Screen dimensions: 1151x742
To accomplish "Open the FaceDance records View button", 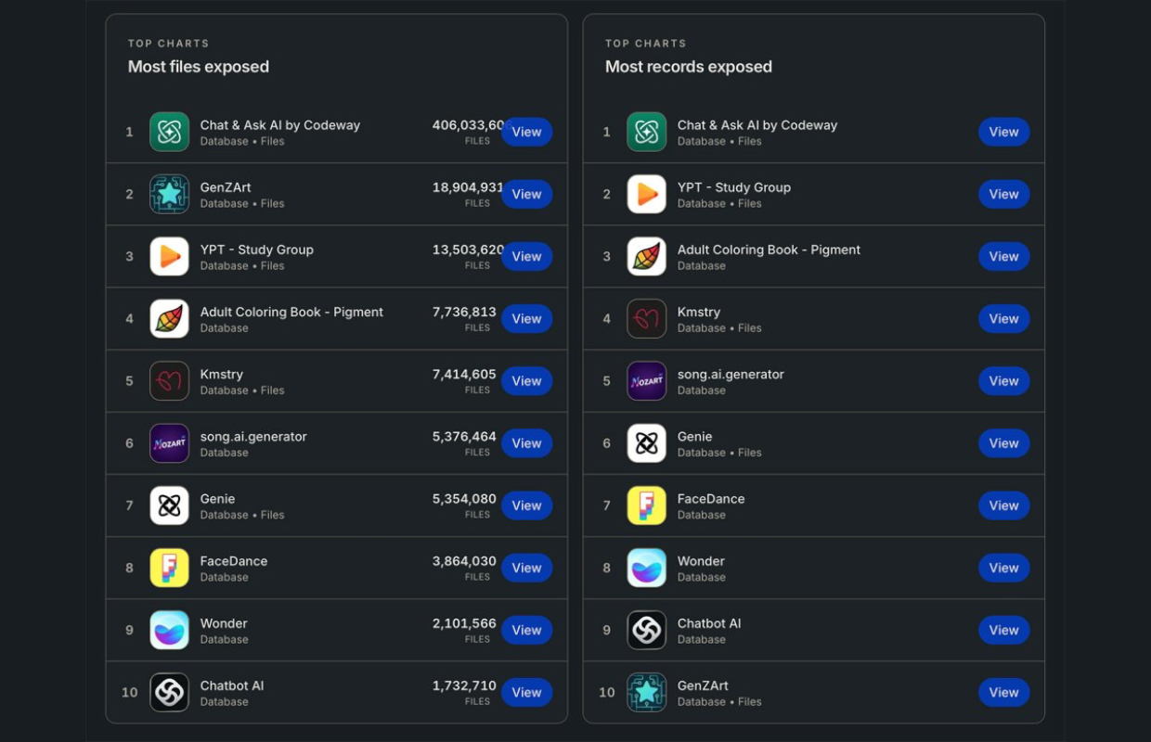I will tap(1003, 505).
